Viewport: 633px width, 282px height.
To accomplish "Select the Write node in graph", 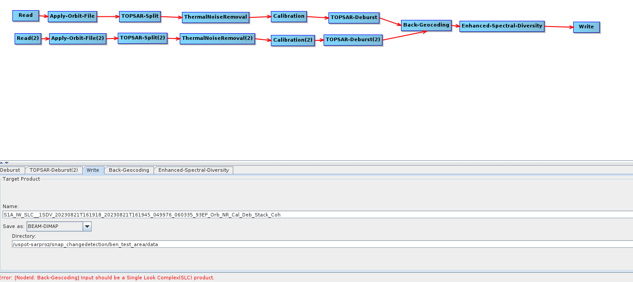I will point(586,27).
